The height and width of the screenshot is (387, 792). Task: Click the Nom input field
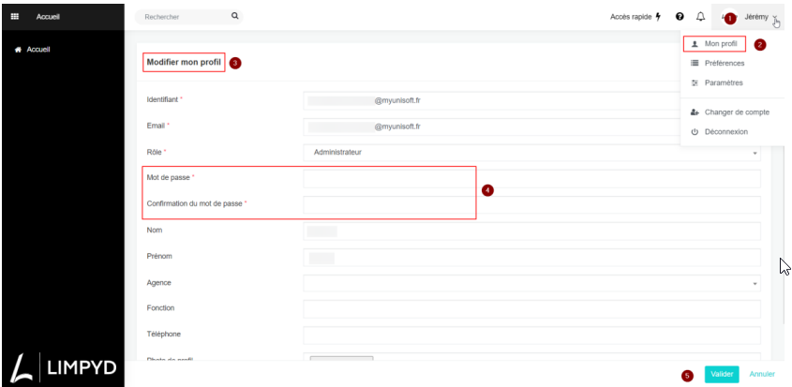[531, 231]
